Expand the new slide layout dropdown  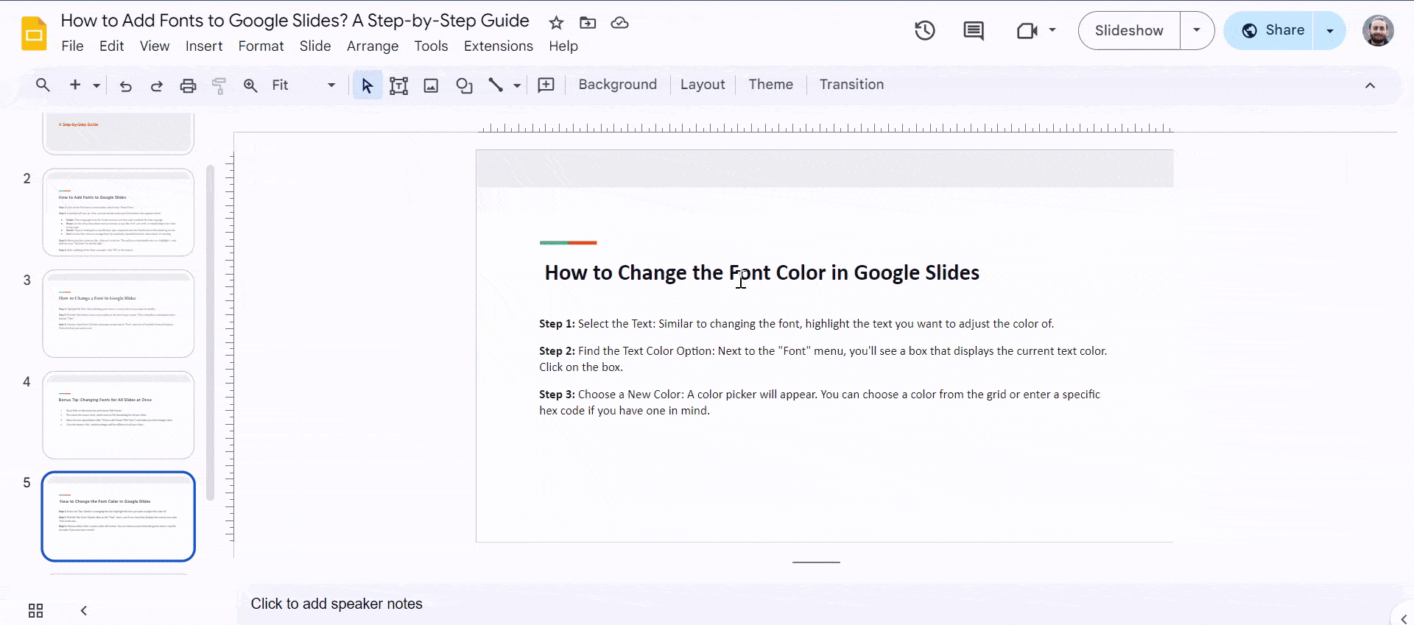[96, 85]
